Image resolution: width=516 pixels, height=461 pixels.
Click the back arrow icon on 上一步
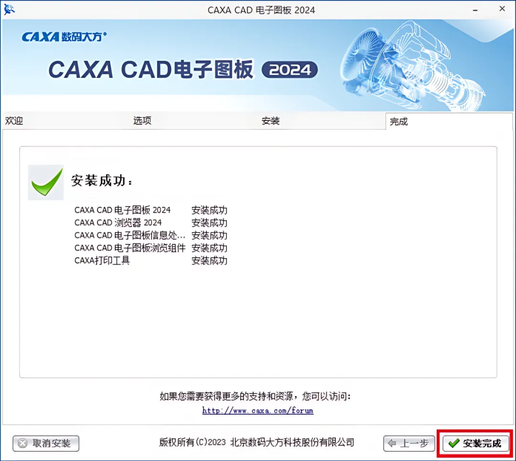coord(392,443)
